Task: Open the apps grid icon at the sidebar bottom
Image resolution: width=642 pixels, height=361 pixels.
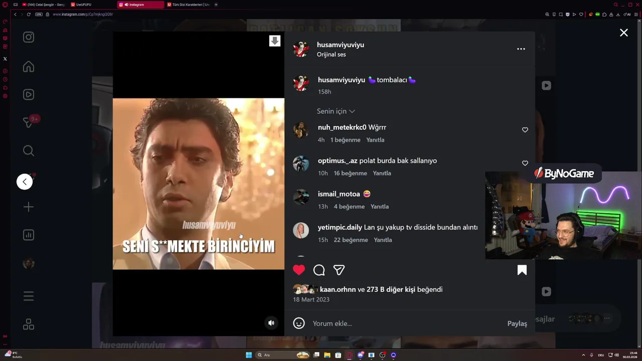Action: tap(29, 324)
